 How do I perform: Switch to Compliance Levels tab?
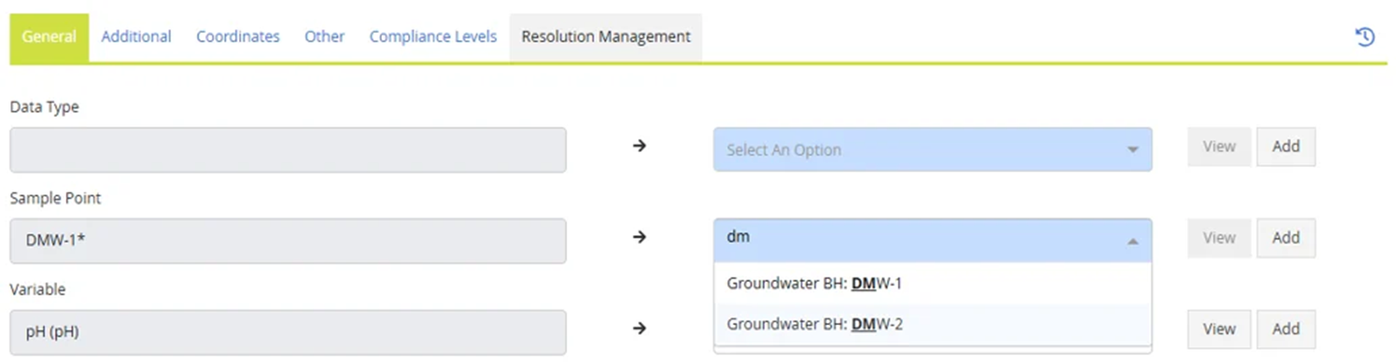point(432,37)
